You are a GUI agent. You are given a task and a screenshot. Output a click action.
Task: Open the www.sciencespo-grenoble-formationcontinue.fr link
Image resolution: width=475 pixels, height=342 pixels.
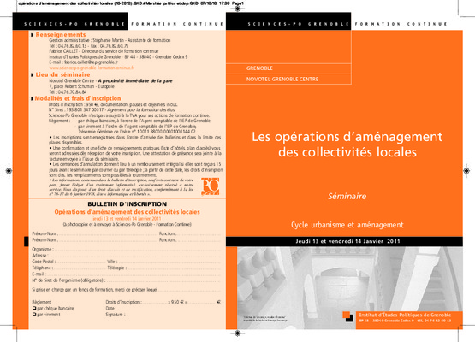(x=92, y=68)
